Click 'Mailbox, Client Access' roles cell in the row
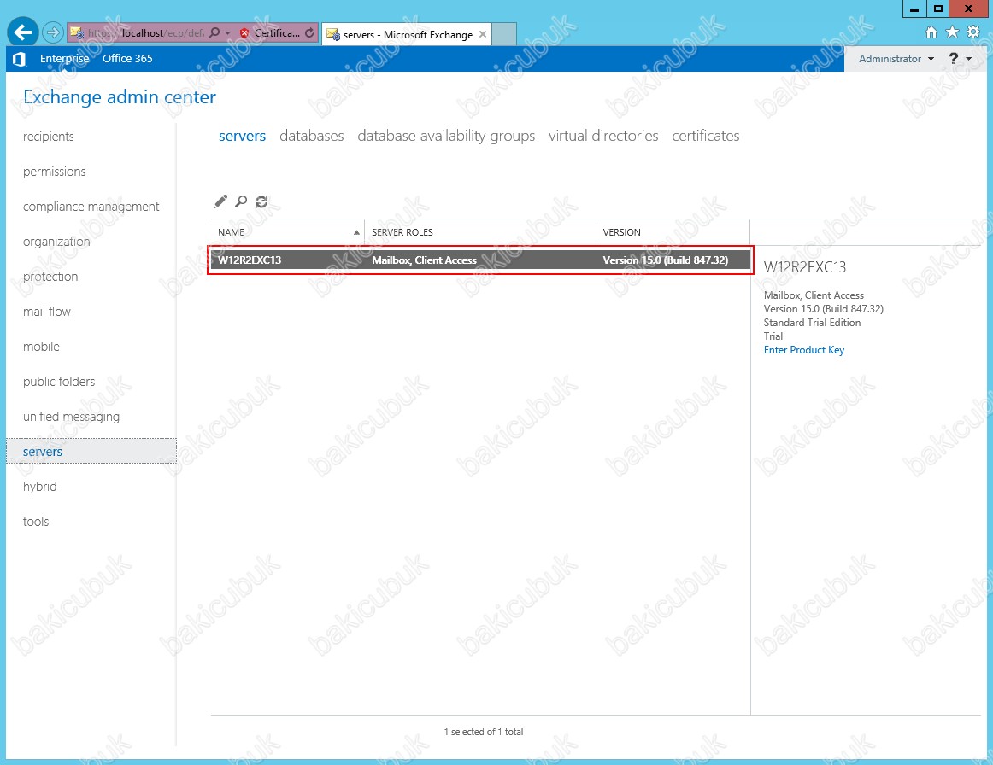Screen dimensions: 993x765 coord(425,260)
